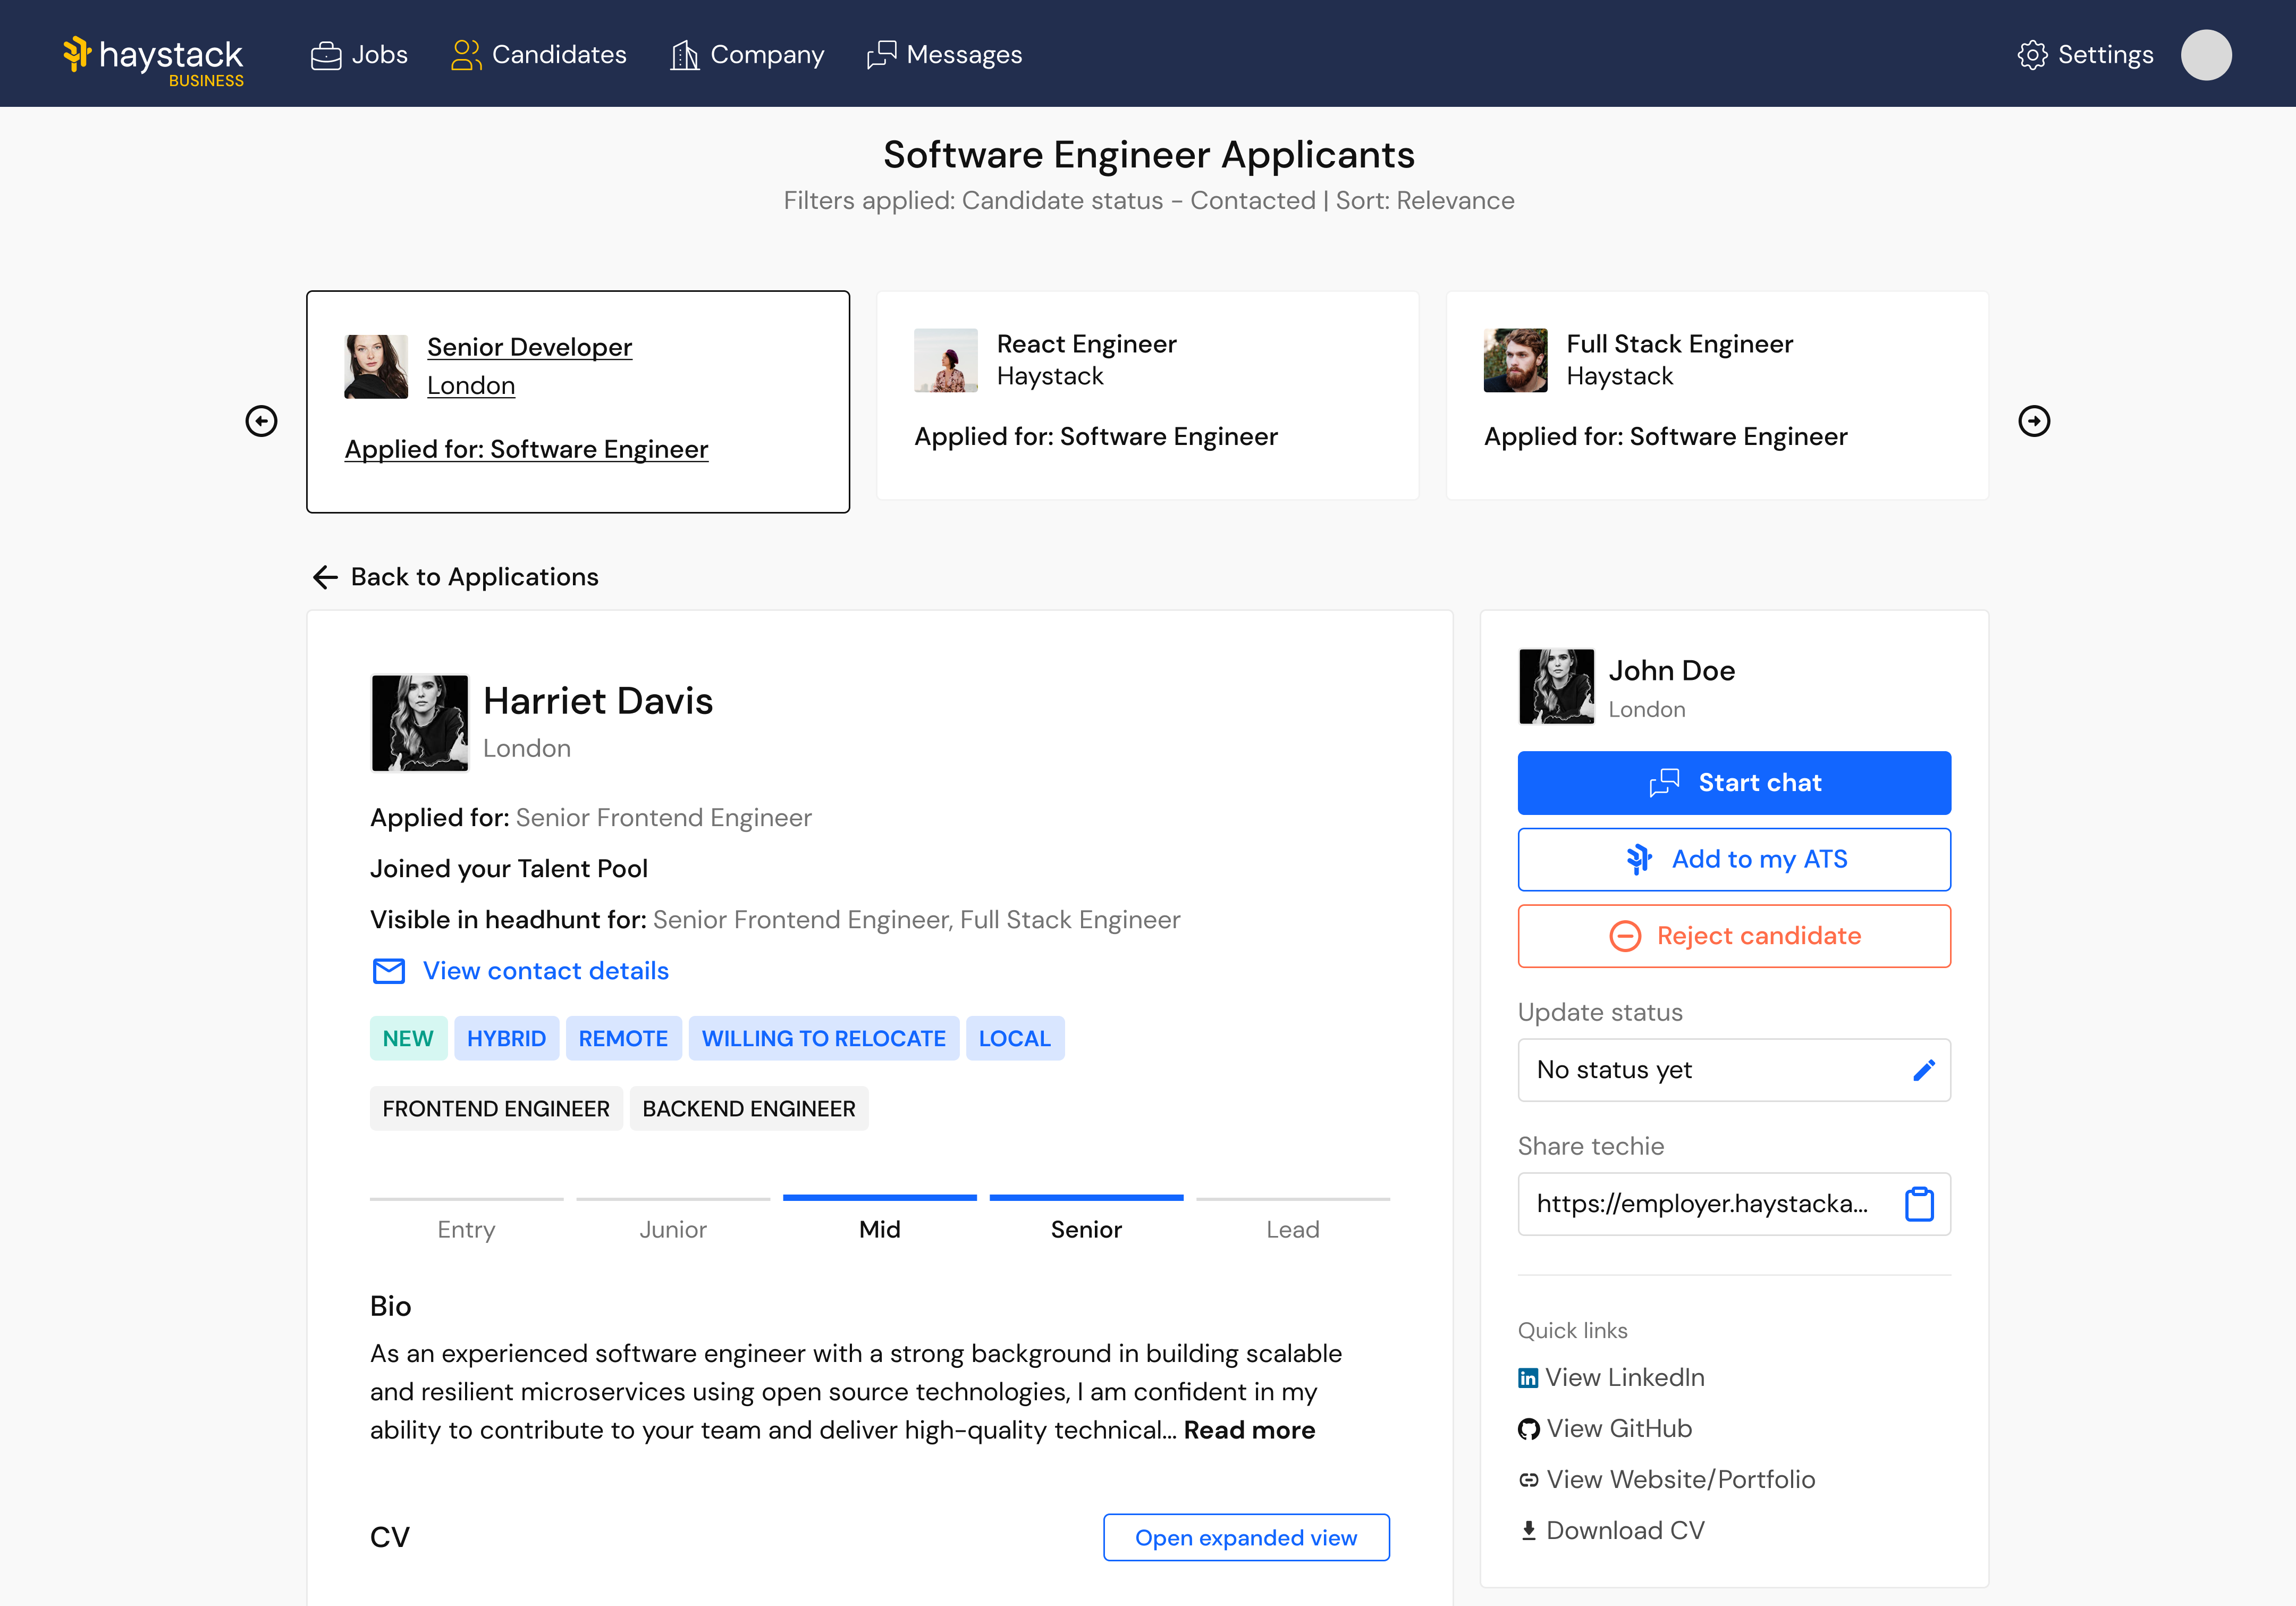Select the Full Stack Engineer applicant card
This screenshot has height=1606, width=2296.
1717,396
